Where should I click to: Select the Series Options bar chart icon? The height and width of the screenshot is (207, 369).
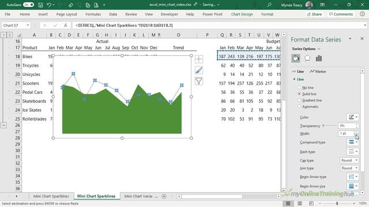point(319,58)
